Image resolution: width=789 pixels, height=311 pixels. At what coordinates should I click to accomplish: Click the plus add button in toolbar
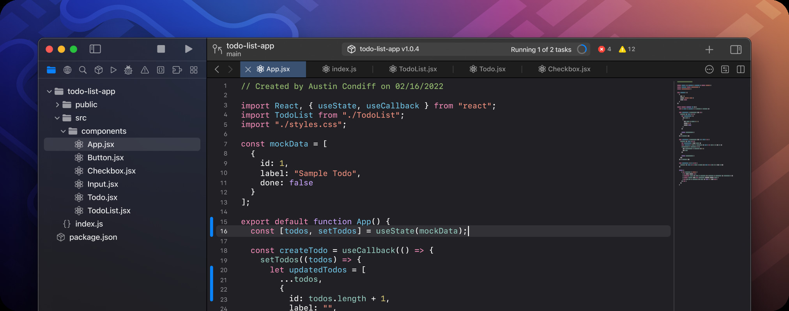click(709, 49)
